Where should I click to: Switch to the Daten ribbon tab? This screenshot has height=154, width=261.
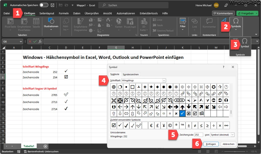77,13
